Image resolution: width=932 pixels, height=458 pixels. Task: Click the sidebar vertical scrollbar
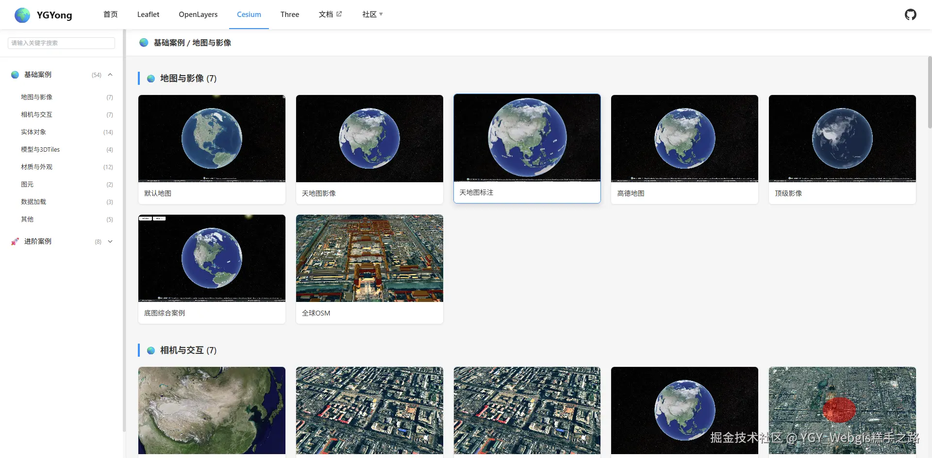click(124, 230)
